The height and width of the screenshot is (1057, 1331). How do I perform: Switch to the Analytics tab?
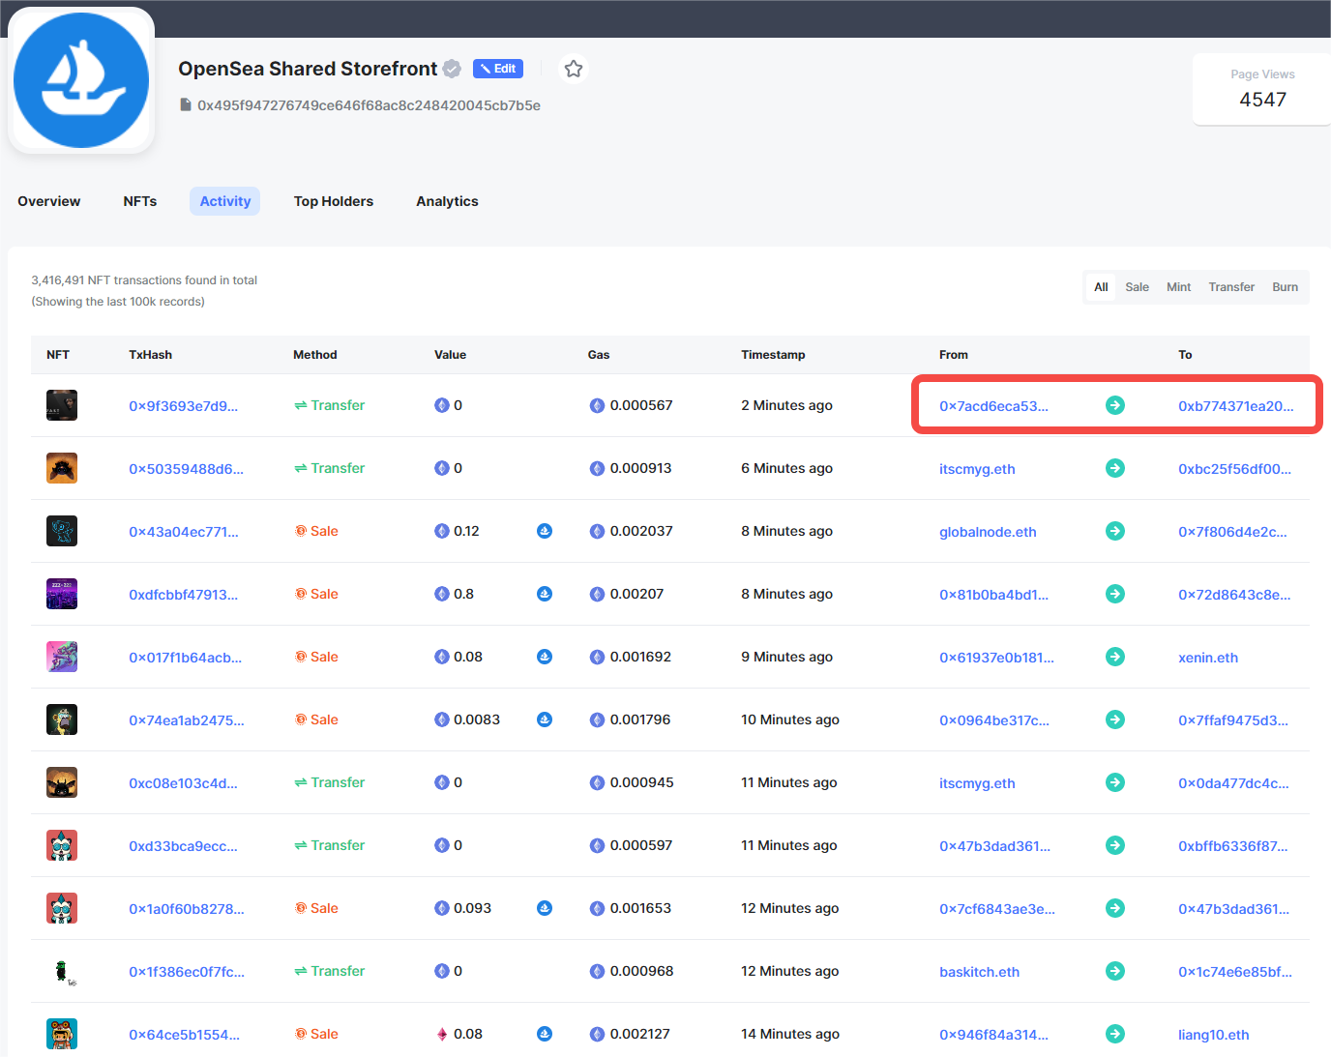pyautogui.click(x=447, y=201)
